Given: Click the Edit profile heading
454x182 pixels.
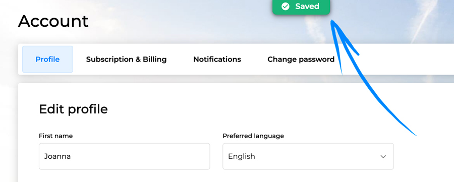Looking at the screenshot, I should (73, 109).
